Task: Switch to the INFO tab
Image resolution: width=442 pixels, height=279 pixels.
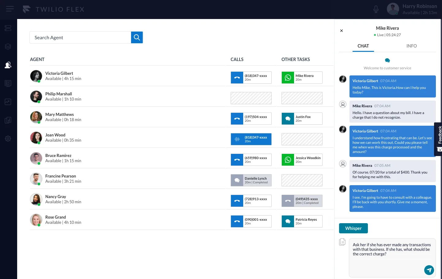Action: coord(411,46)
